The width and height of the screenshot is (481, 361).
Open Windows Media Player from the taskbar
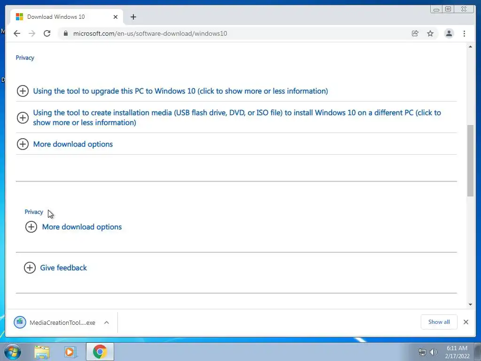pos(70,352)
